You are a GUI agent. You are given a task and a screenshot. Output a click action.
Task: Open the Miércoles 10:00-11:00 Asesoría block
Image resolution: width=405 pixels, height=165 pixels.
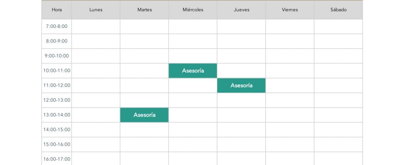pyautogui.click(x=193, y=70)
